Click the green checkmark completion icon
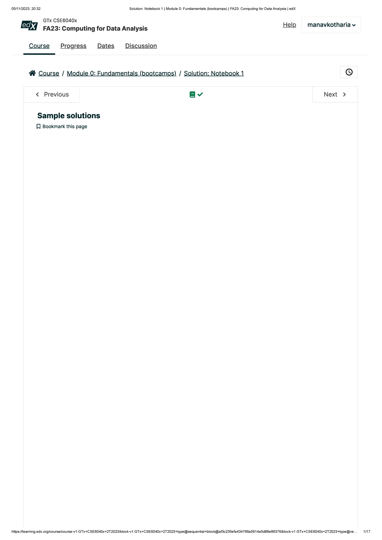This screenshot has width=382, height=540. click(200, 94)
